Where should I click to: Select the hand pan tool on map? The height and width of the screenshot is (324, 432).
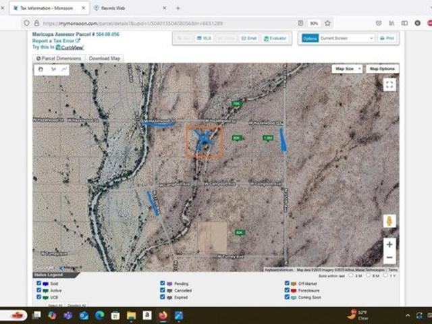click(x=41, y=69)
